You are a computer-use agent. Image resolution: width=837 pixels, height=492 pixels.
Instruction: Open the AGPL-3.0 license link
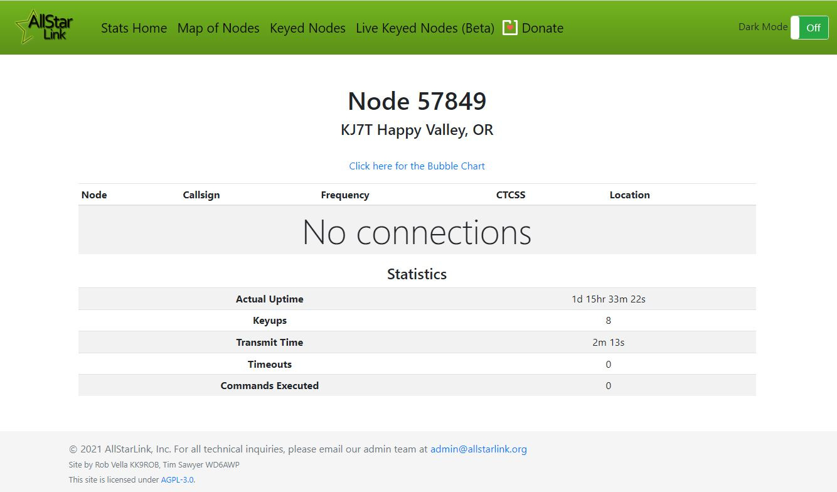pos(177,479)
